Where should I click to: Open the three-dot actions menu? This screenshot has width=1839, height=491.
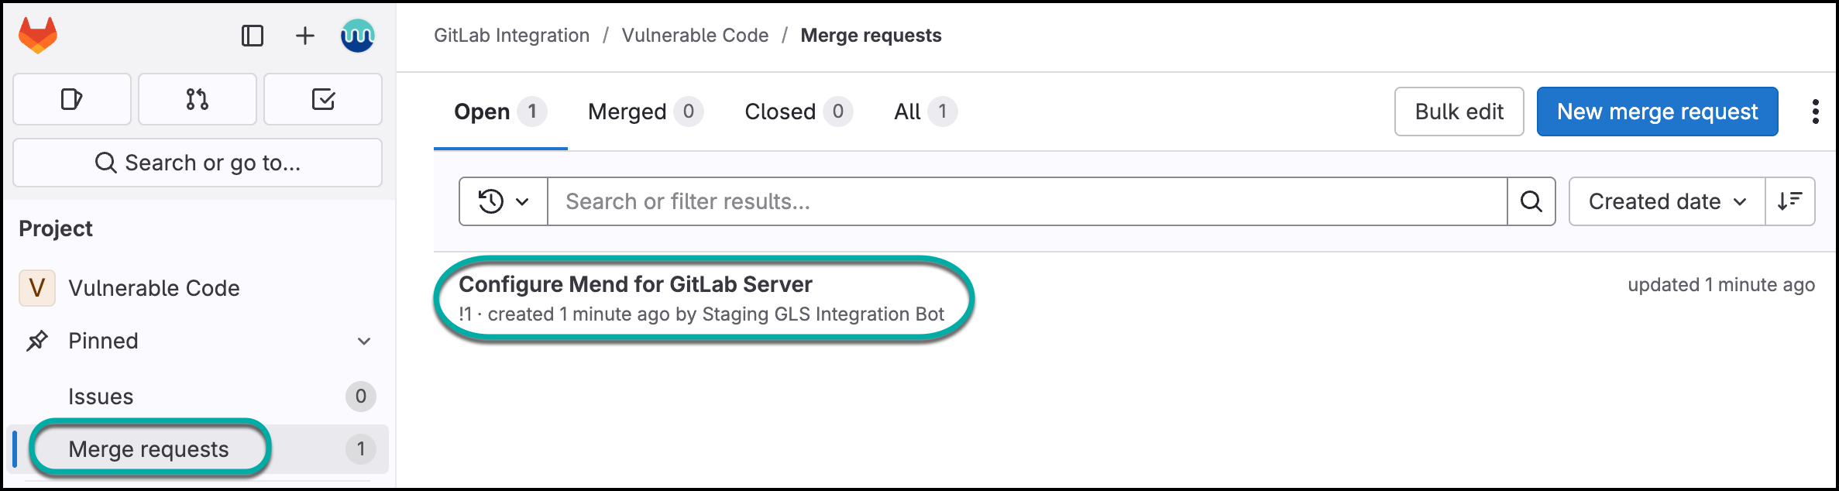(1815, 112)
